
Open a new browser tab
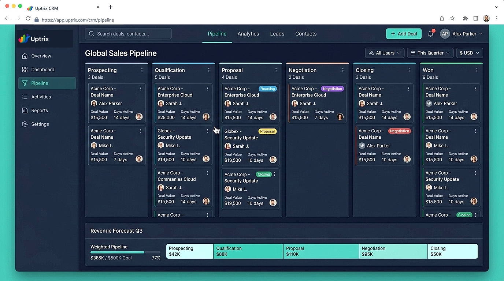click(111, 7)
